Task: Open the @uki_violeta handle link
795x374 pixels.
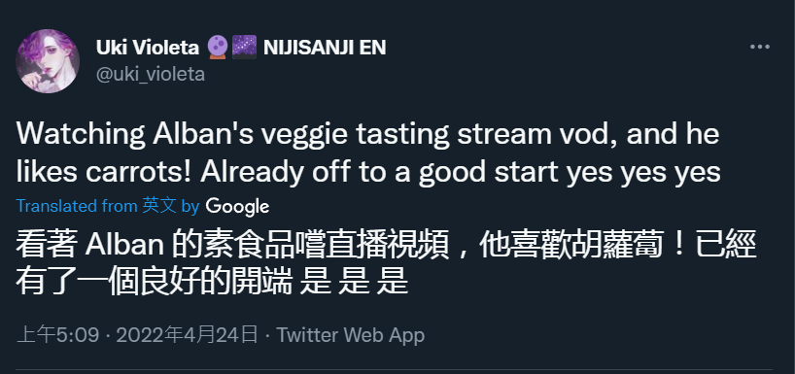Action: click(151, 75)
